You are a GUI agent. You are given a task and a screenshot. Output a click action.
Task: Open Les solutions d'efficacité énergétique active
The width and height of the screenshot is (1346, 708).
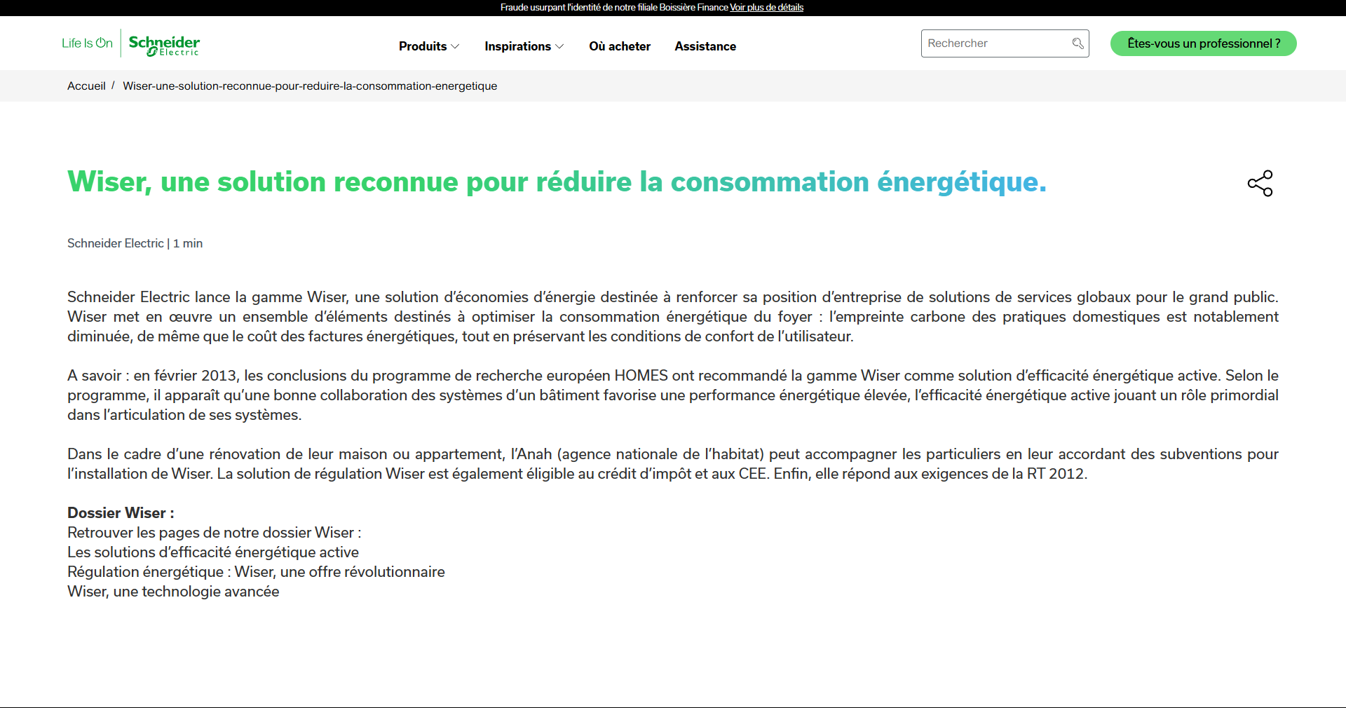pyautogui.click(x=213, y=552)
